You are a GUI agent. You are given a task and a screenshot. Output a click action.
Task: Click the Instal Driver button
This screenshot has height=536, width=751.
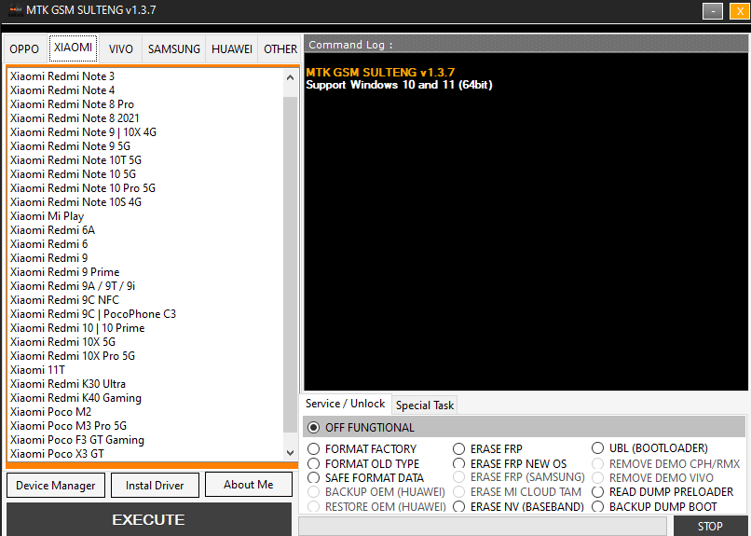155,485
